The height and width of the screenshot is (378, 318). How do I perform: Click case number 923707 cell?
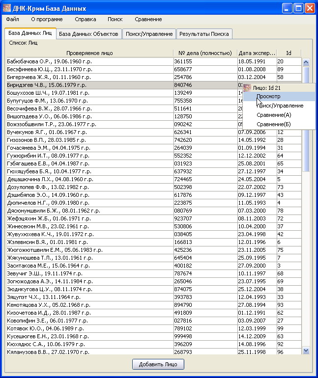(205, 218)
